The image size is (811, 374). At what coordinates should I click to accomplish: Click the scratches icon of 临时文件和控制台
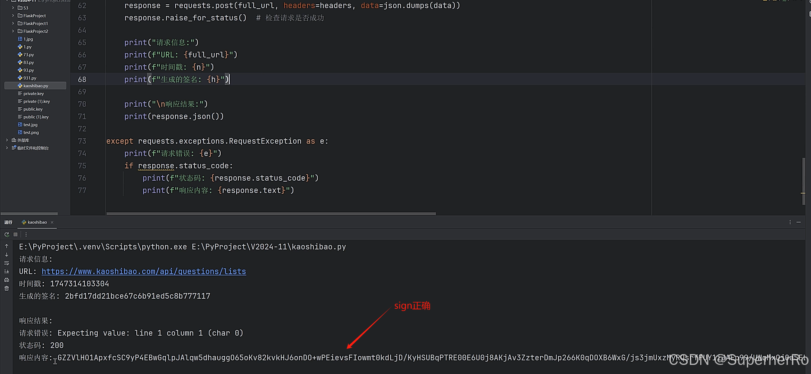(14, 148)
